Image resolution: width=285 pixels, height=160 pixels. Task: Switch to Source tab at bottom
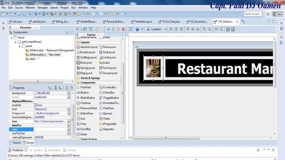[15, 143]
